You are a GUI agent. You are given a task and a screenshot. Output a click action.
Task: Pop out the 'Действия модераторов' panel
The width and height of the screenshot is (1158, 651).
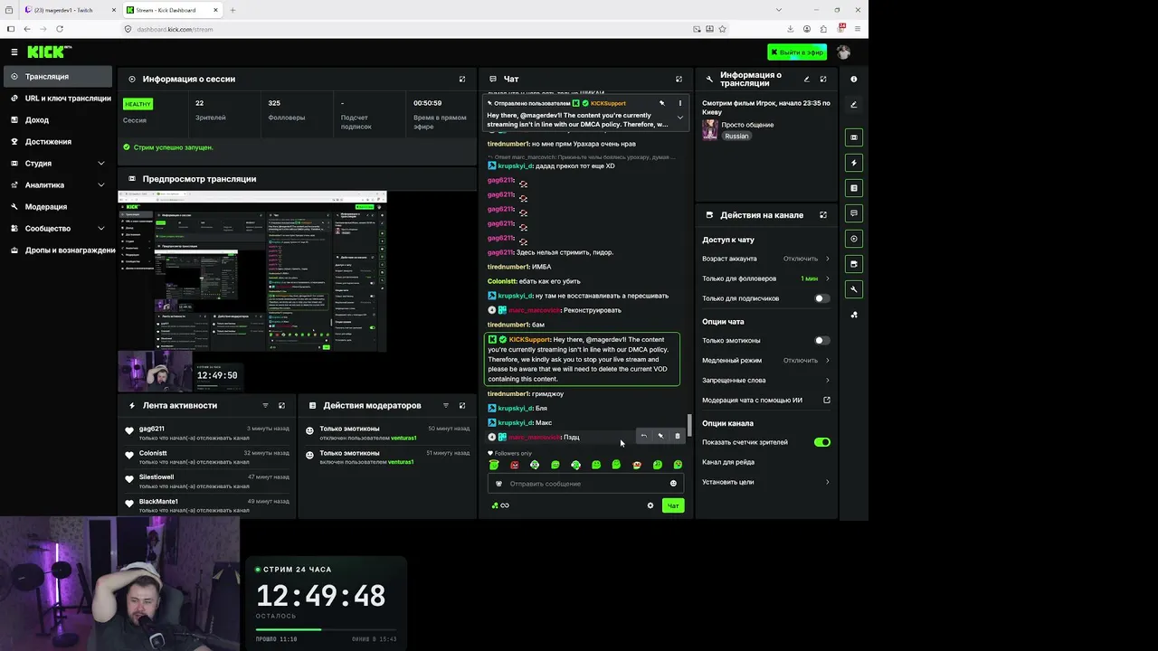pos(462,405)
